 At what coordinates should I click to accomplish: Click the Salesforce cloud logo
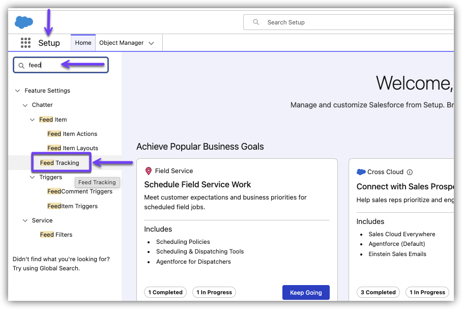24,22
